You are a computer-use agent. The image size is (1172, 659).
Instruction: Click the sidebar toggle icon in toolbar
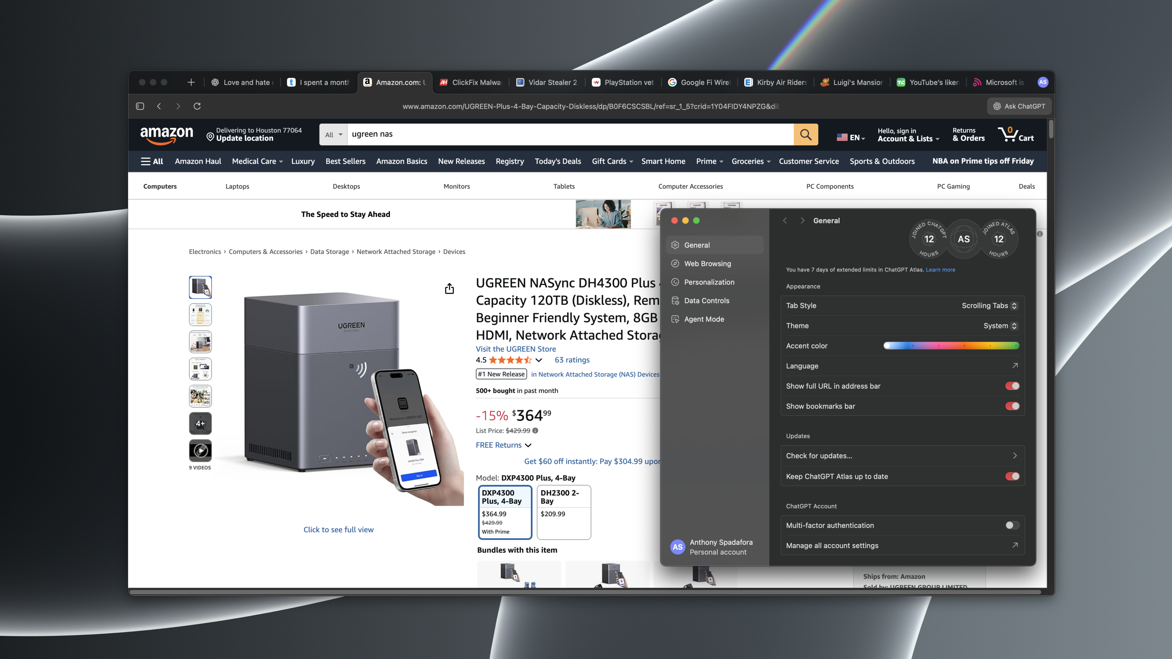coord(140,106)
